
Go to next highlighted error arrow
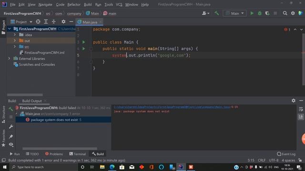pyautogui.click(x=301, y=29)
